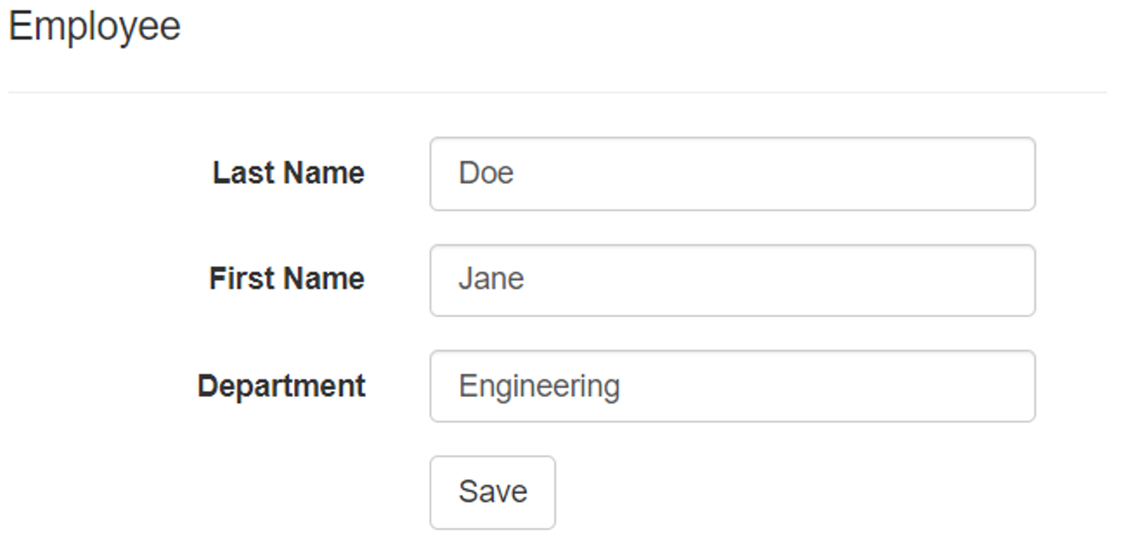Click the Employee page heading
Viewport: 1126px width, 544px height.
point(94,27)
